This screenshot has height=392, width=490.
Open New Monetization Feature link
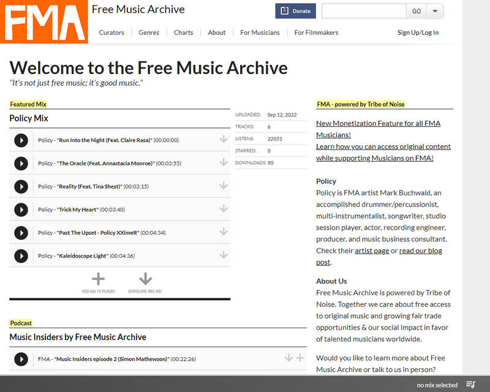[x=378, y=129]
